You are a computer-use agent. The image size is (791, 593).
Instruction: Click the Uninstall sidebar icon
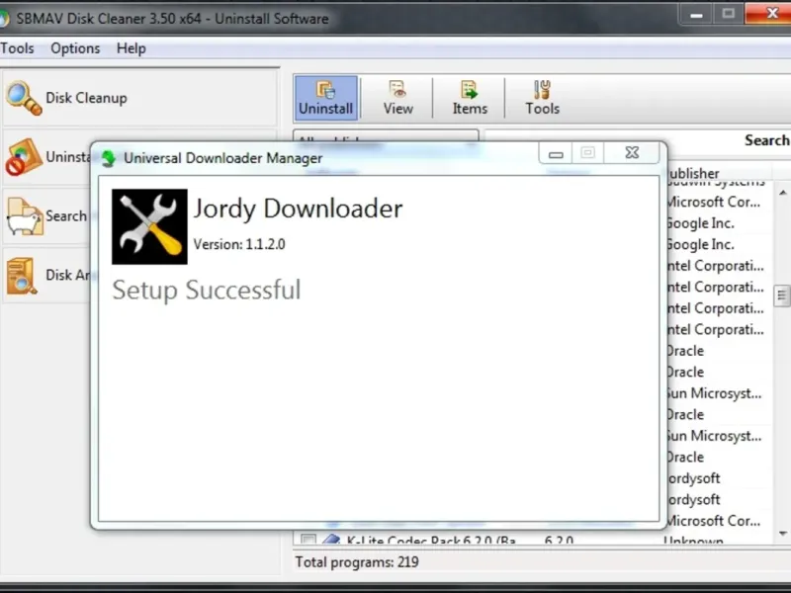pyautogui.click(x=24, y=157)
